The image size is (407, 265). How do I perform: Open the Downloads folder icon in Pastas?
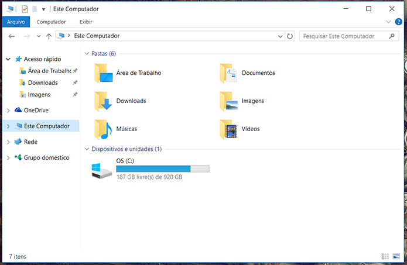pos(103,101)
